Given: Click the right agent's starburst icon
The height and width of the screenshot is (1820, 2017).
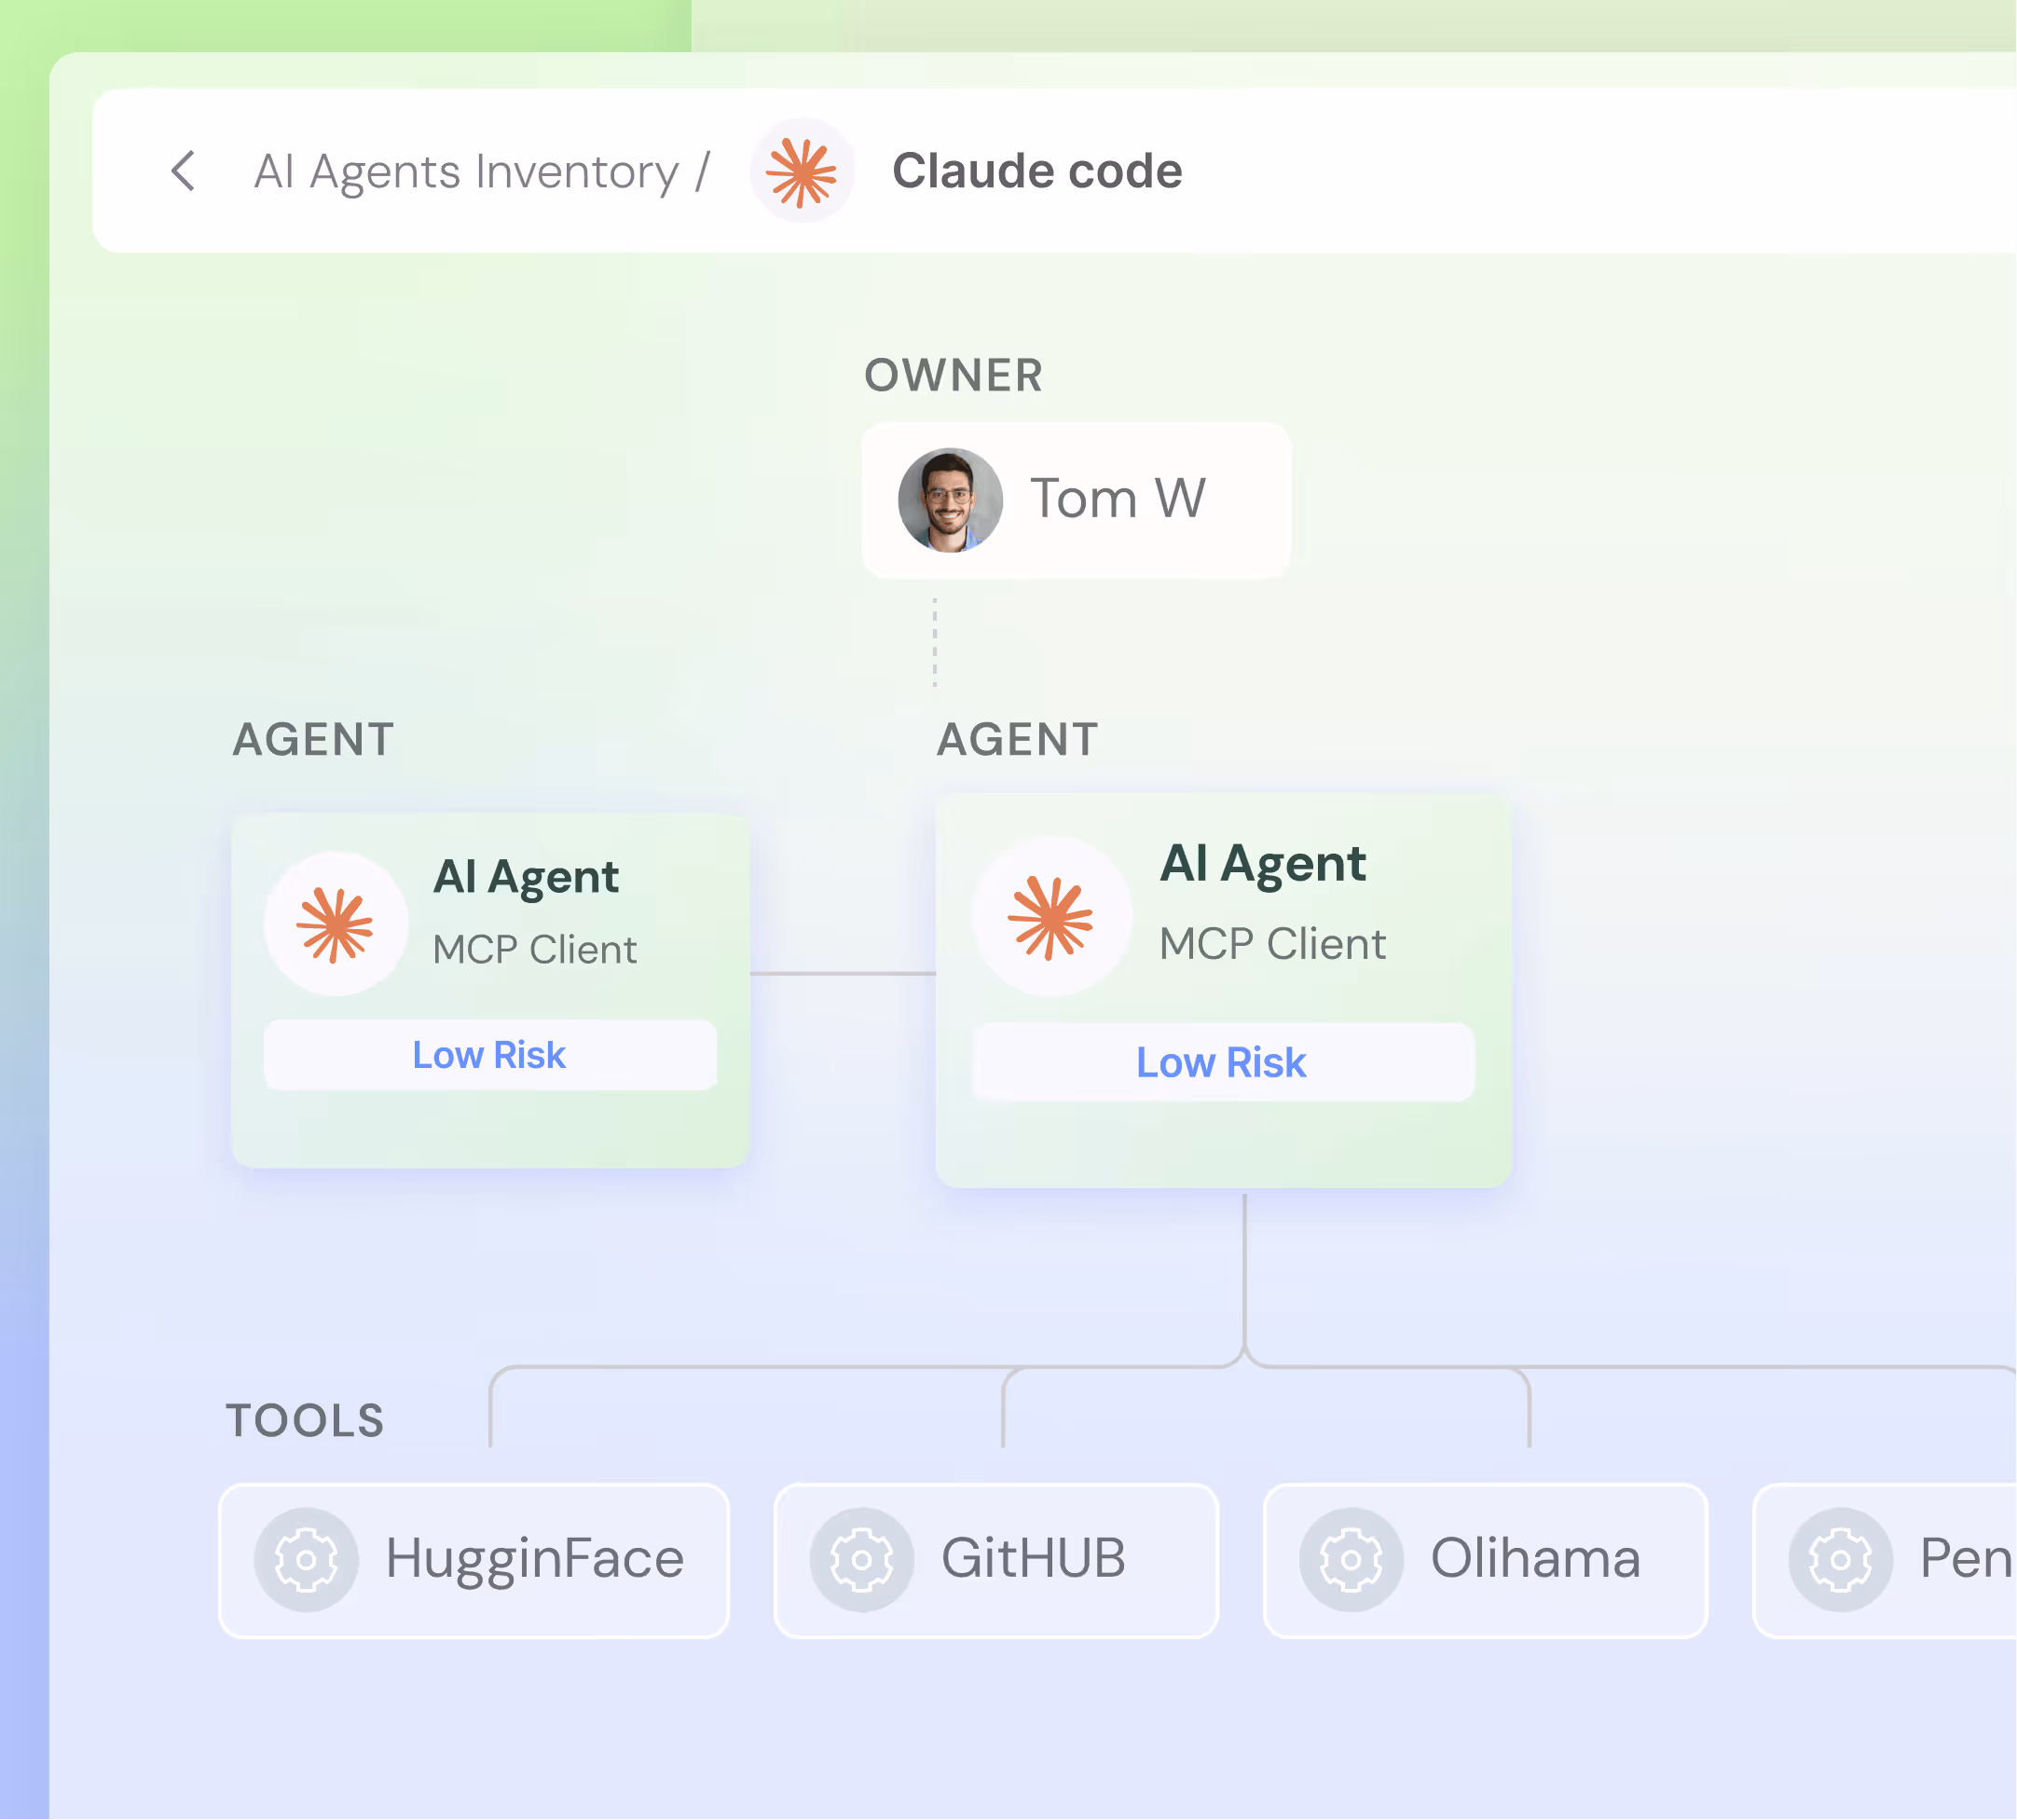Looking at the screenshot, I should [1051, 918].
